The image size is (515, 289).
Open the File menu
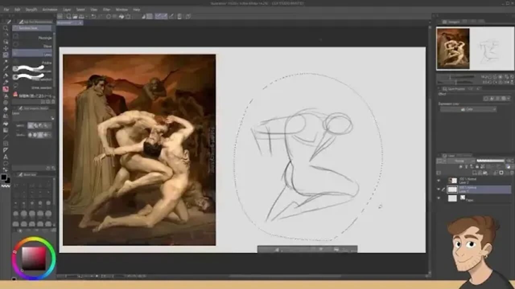click(6, 9)
